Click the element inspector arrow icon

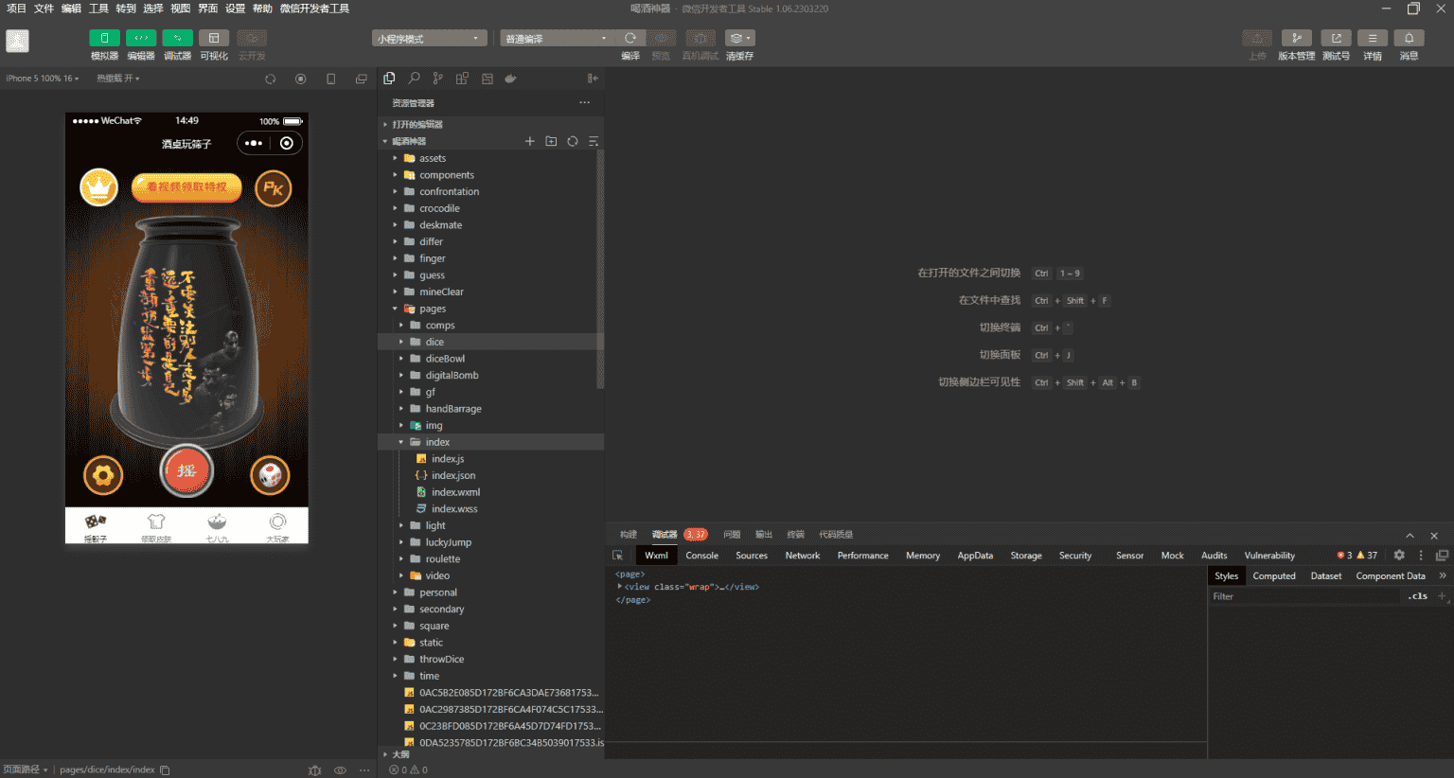[618, 556]
